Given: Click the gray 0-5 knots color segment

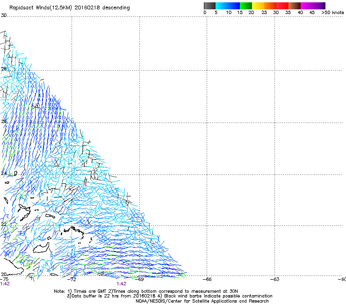Looking at the screenshot, I should click(209, 6).
